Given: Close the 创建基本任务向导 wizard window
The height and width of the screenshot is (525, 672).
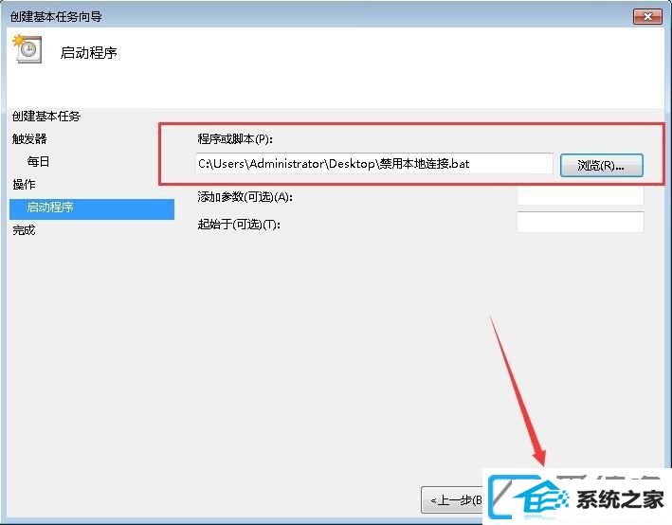Looking at the screenshot, I should click(x=647, y=16).
